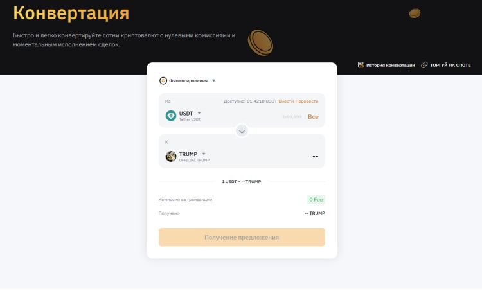Click the Перевести transfer link

307,101
